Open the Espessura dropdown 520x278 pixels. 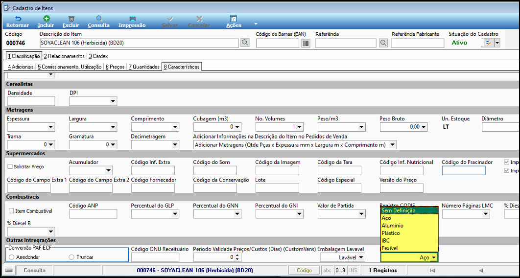pyautogui.click(x=51, y=127)
